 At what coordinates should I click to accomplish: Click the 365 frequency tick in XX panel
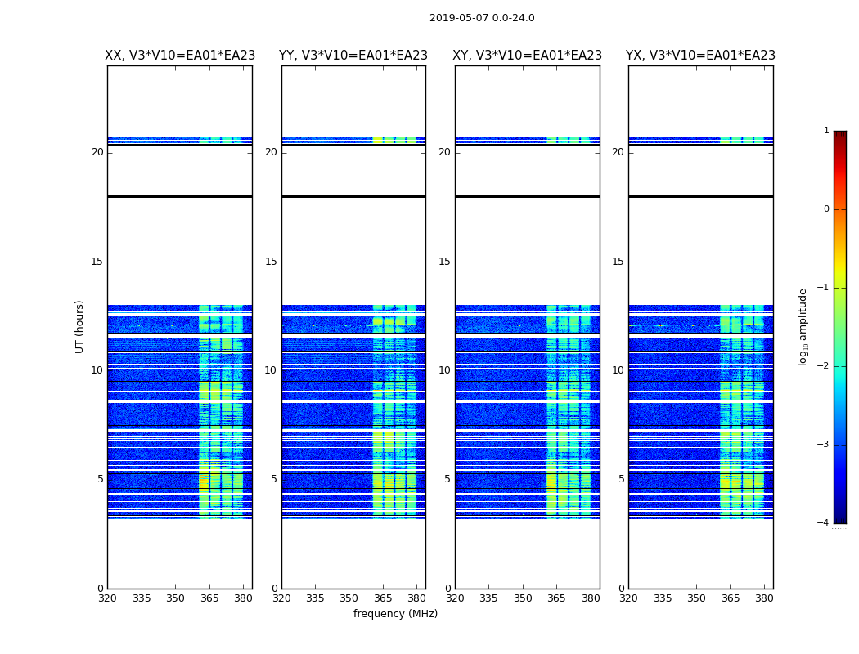[x=209, y=598]
